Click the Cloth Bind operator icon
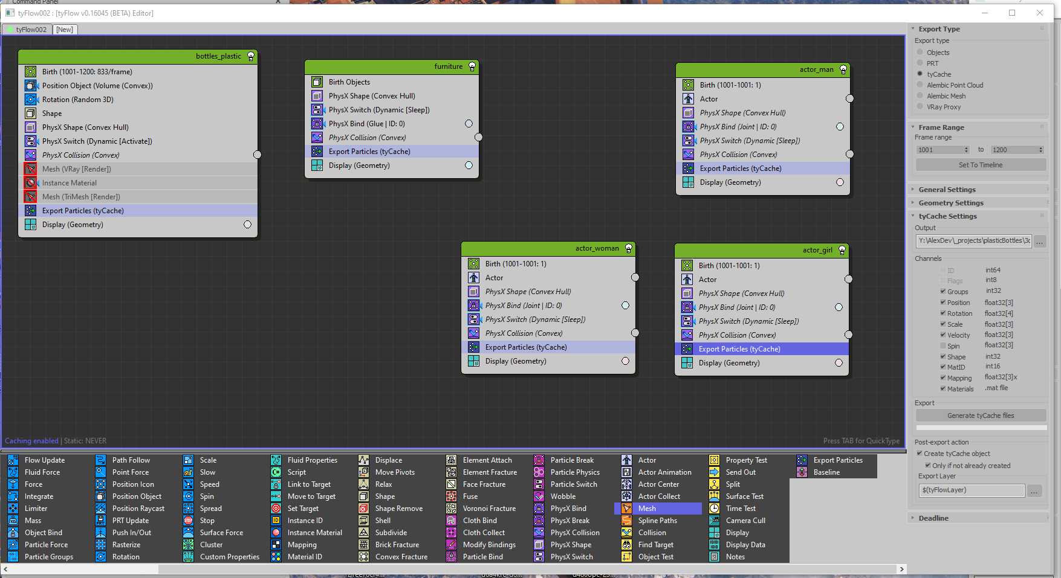The width and height of the screenshot is (1061, 578). [451, 521]
